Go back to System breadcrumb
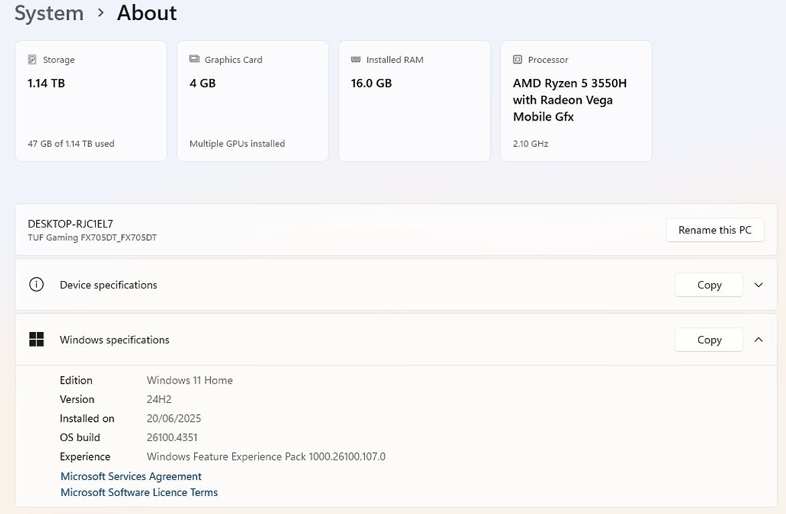The width and height of the screenshot is (786, 514). 49,13
